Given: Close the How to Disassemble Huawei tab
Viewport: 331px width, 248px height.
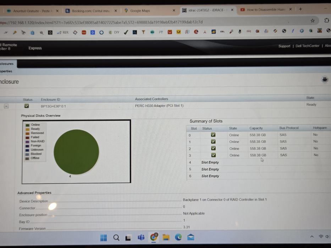Looking at the screenshot, I should [291, 9].
